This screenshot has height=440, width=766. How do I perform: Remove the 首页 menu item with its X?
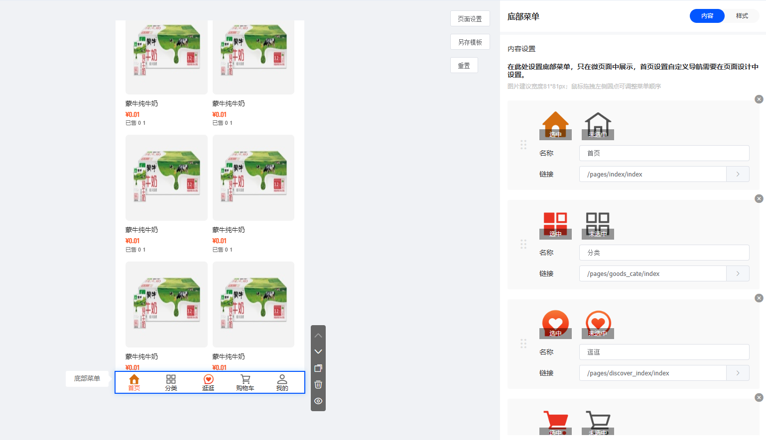759,99
